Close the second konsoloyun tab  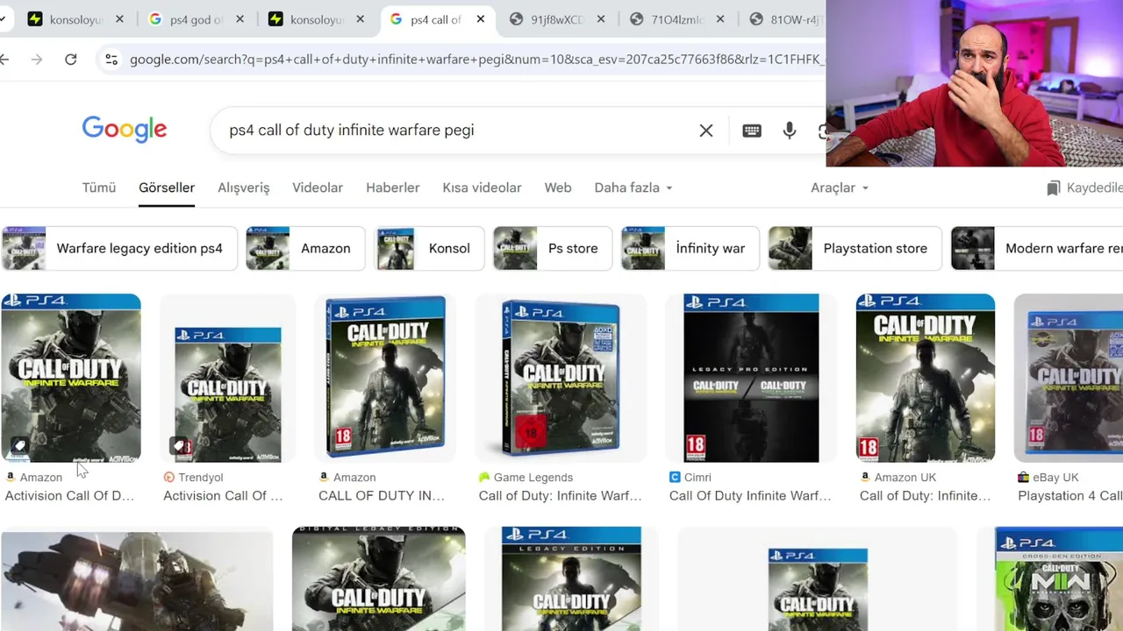tap(361, 19)
